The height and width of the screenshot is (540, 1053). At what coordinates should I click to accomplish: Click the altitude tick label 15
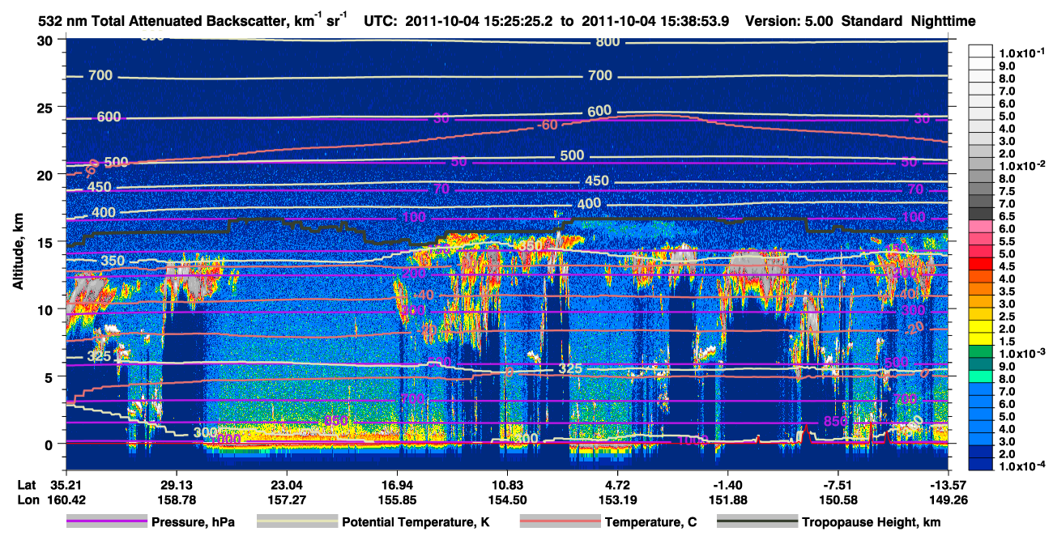coord(46,242)
